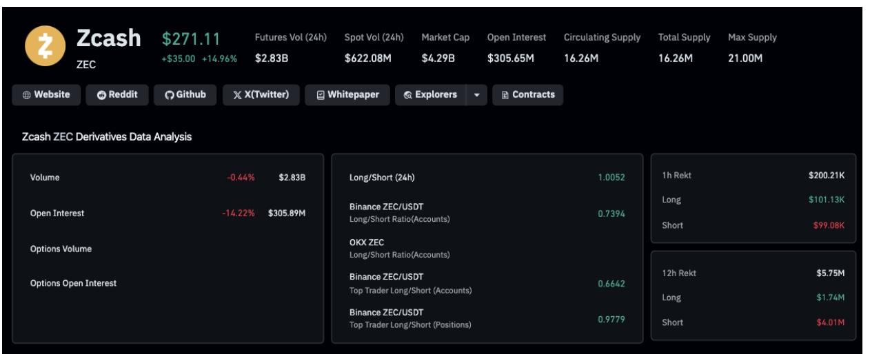The image size is (870, 354).
Task: Open the Github repository button
Action: 185,95
